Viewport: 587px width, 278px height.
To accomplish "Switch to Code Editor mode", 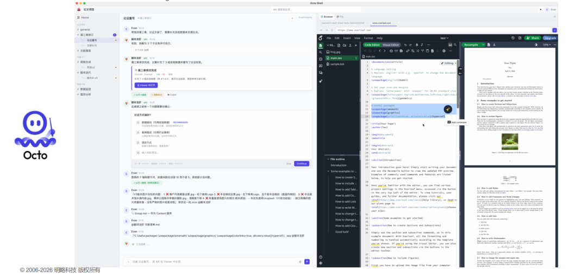I will click(372, 45).
